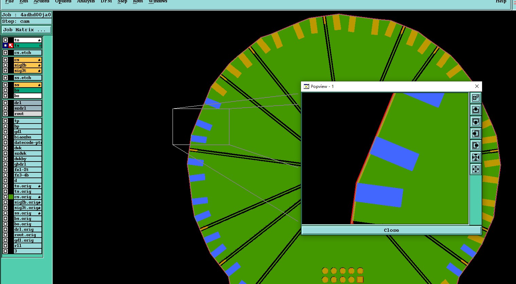Image resolution: width=516 pixels, height=284 pixels.
Task: Click the hand icon on the cs layer
Action: tap(39, 60)
